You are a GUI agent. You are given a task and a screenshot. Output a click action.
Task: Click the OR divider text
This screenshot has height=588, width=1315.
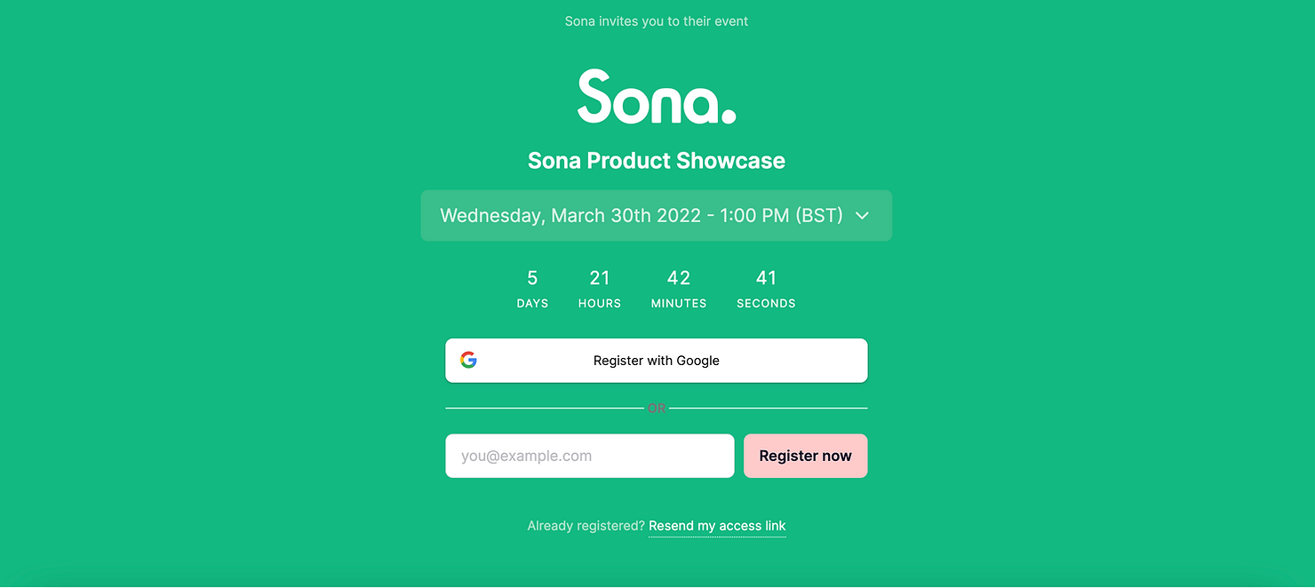(657, 409)
